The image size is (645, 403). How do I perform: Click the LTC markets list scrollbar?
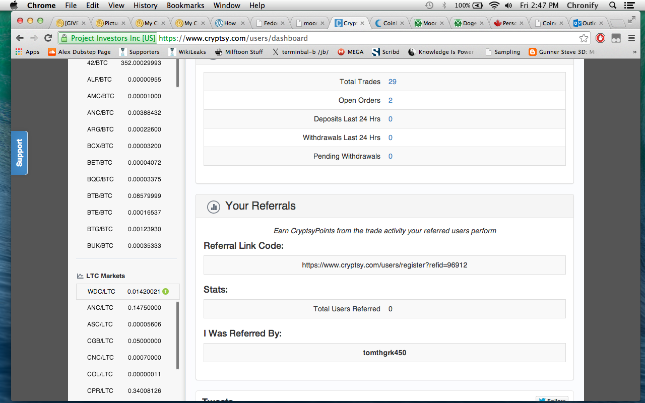(x=177, y=335)
